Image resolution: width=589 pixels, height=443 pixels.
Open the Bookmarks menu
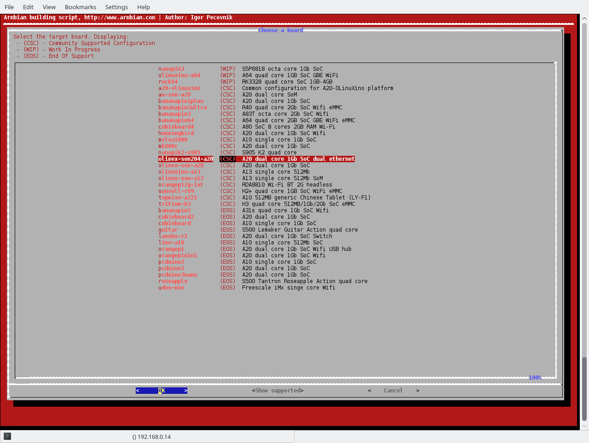[81, 7]
